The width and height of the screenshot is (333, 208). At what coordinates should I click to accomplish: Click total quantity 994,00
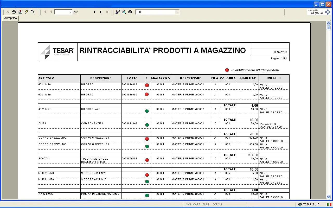click(x=253, y=155)
